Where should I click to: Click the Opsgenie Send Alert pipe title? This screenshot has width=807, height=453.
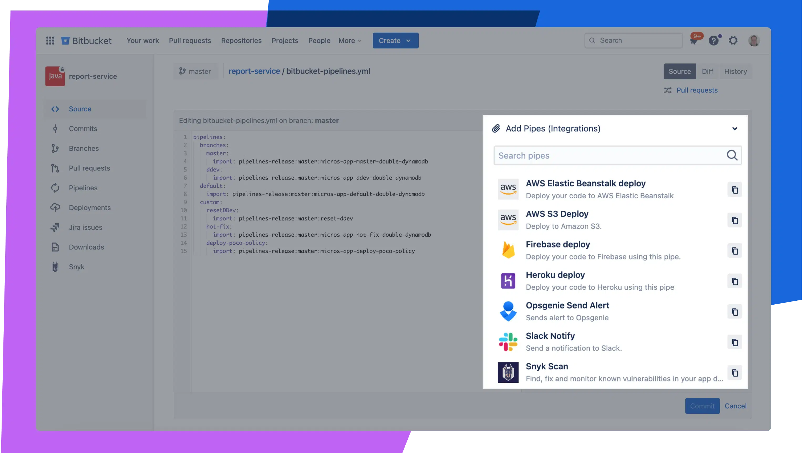tap(567, 305)
